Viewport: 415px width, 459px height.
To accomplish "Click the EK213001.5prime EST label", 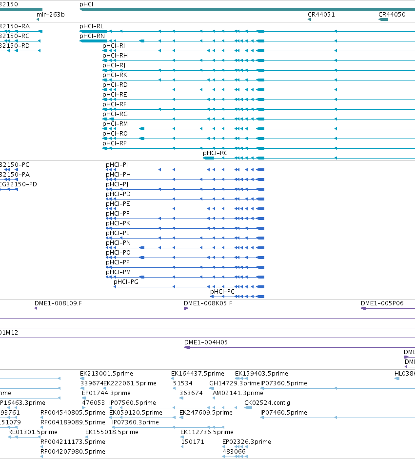I will 106,374.
